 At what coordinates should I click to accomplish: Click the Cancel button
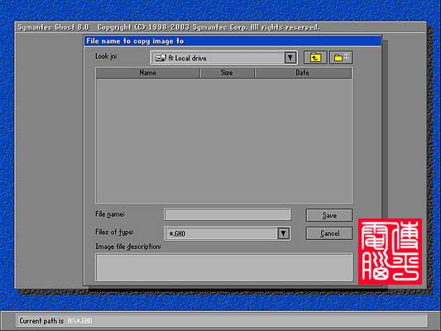[x=329, y=233]
